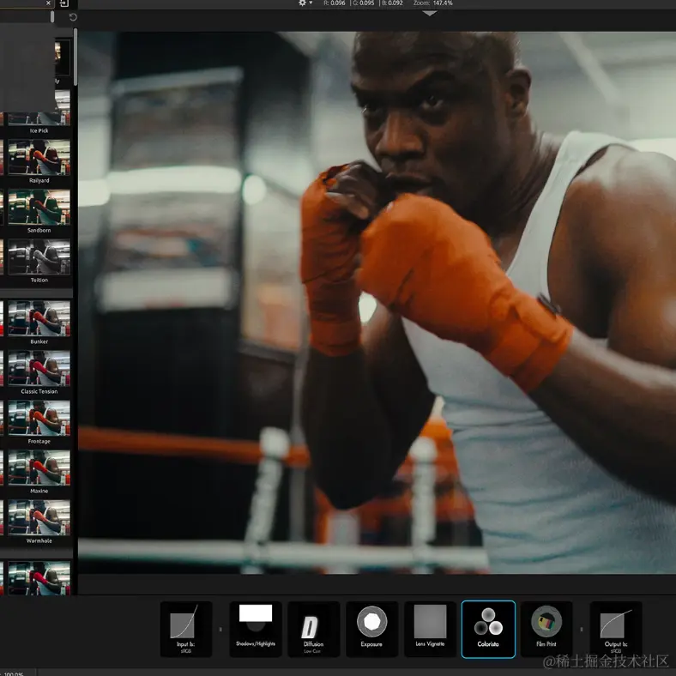This screenshot has width=676, height=676.
Task: Click the reset arrow icon above looks
Action: click(73, 17)
